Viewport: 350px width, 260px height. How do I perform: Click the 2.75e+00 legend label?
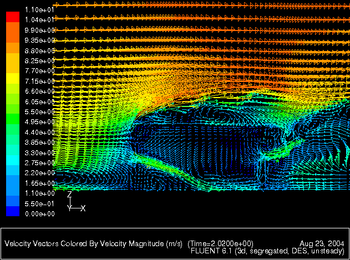[x=40, y=162]
